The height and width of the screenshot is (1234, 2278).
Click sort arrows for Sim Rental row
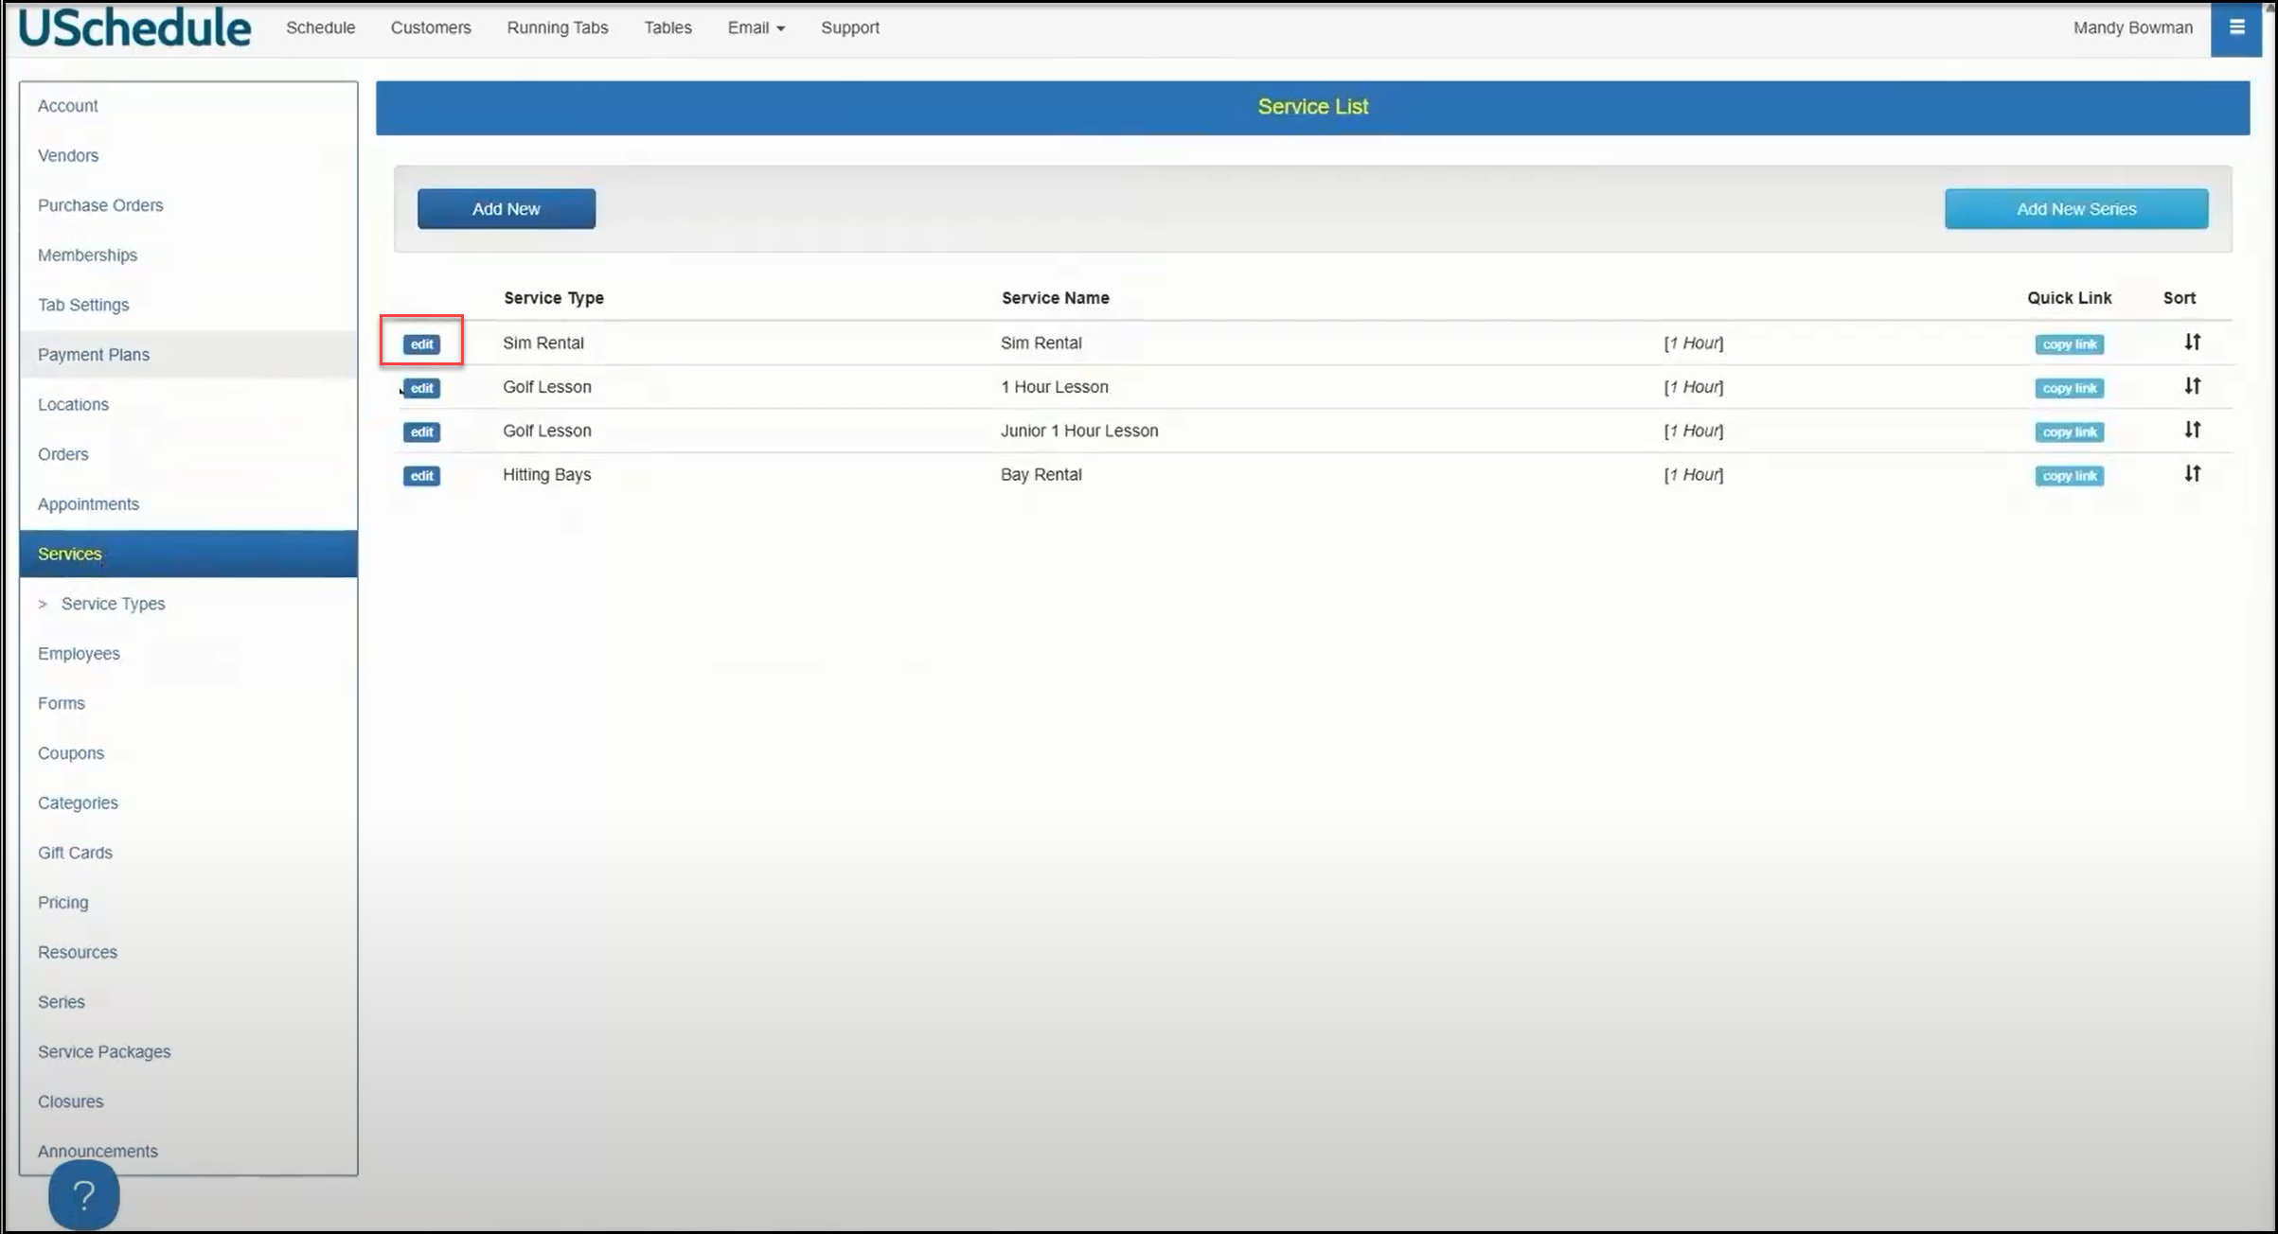coord(2192,343)
